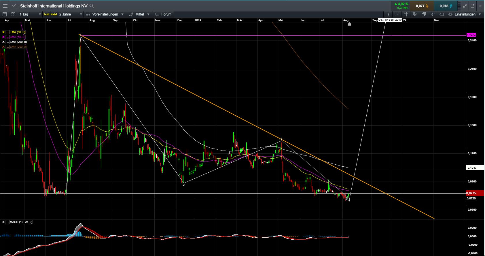Open the Forum chat

click(x=163, y=14)
